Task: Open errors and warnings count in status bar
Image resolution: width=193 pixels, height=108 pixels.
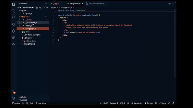Action: [x=30, y=103]
